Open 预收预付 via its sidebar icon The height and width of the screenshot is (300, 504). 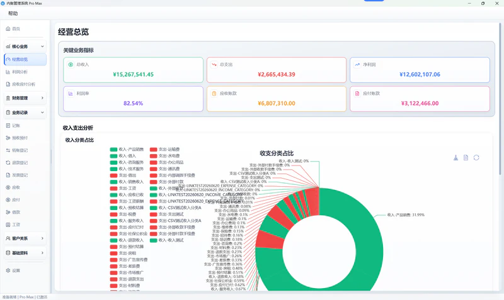click(x=8, y=138)
